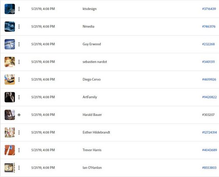This screenshot has height=177, width=219.
Task: Open the three-dot menu for Trevor Harris row
Action: [x=19, y=150]
